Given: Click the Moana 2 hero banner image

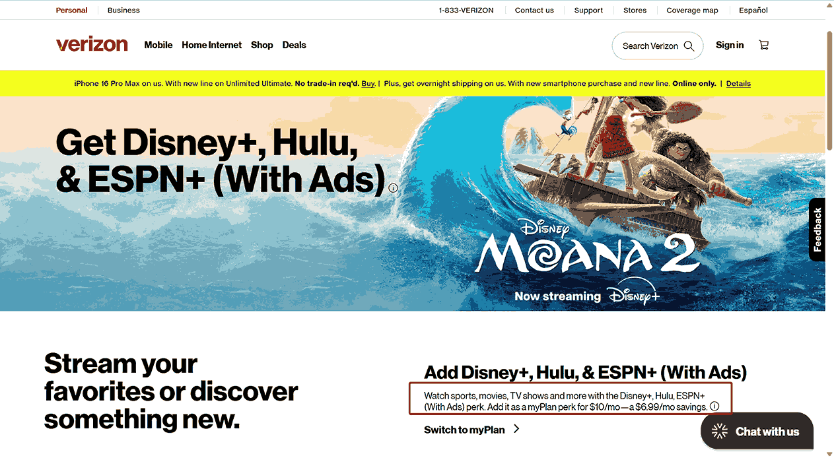Looking at the screenshot, I should [413, 203].
